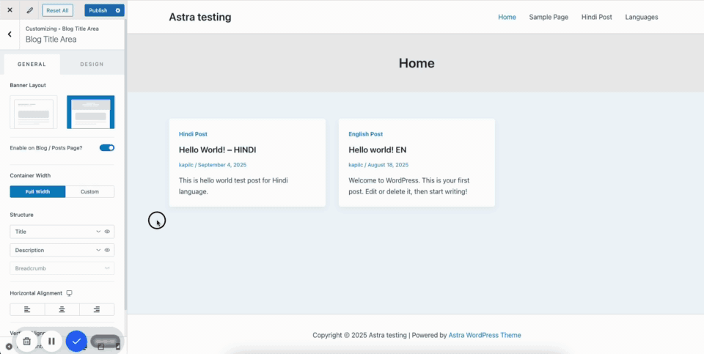Toggle visibility eye for Description element
704x354 pixels.
107,250
